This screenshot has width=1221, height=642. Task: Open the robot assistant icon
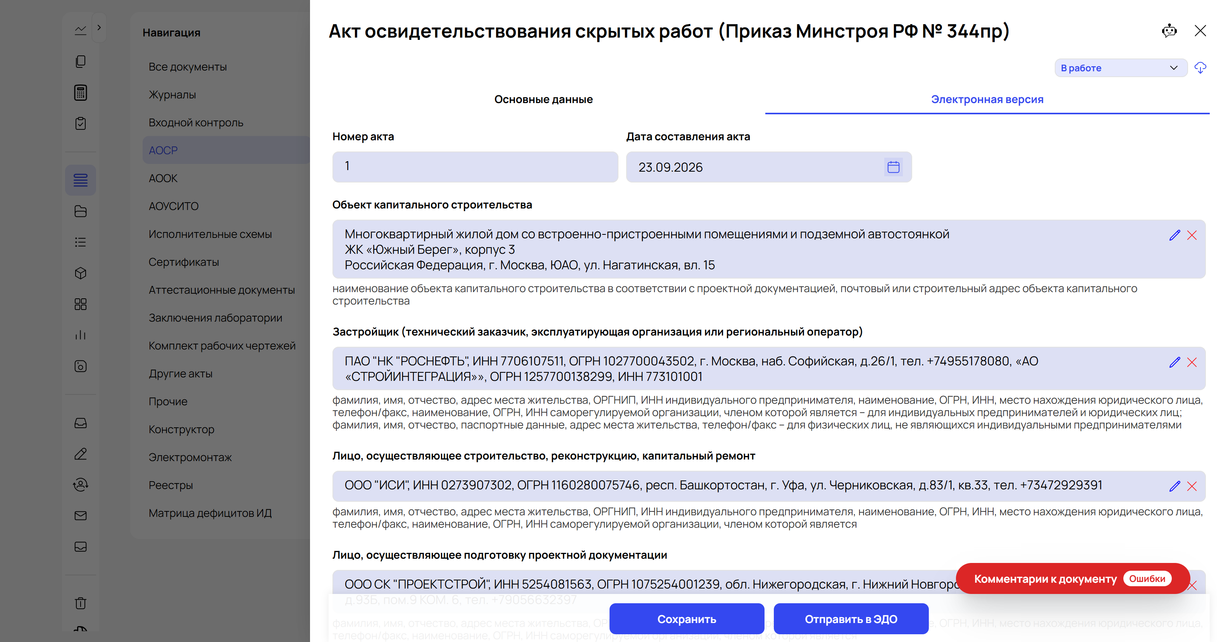[x=1169, y=31]
